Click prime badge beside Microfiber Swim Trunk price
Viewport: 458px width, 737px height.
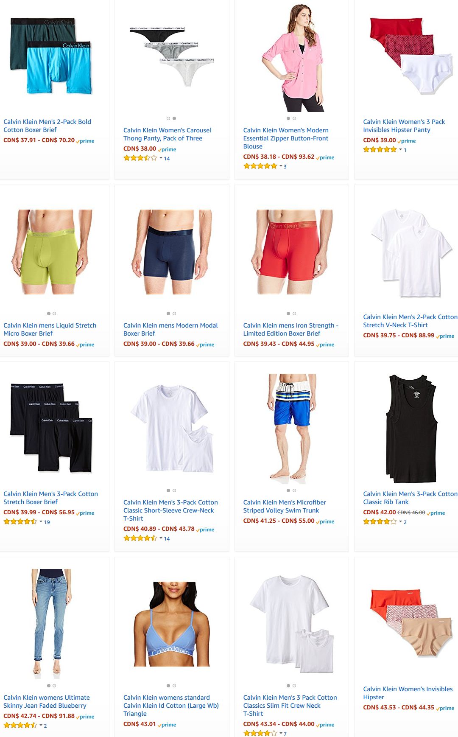click(325, 521)
